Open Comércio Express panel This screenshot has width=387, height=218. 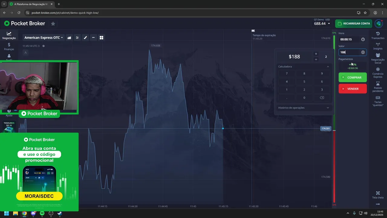tap(378, 73)
